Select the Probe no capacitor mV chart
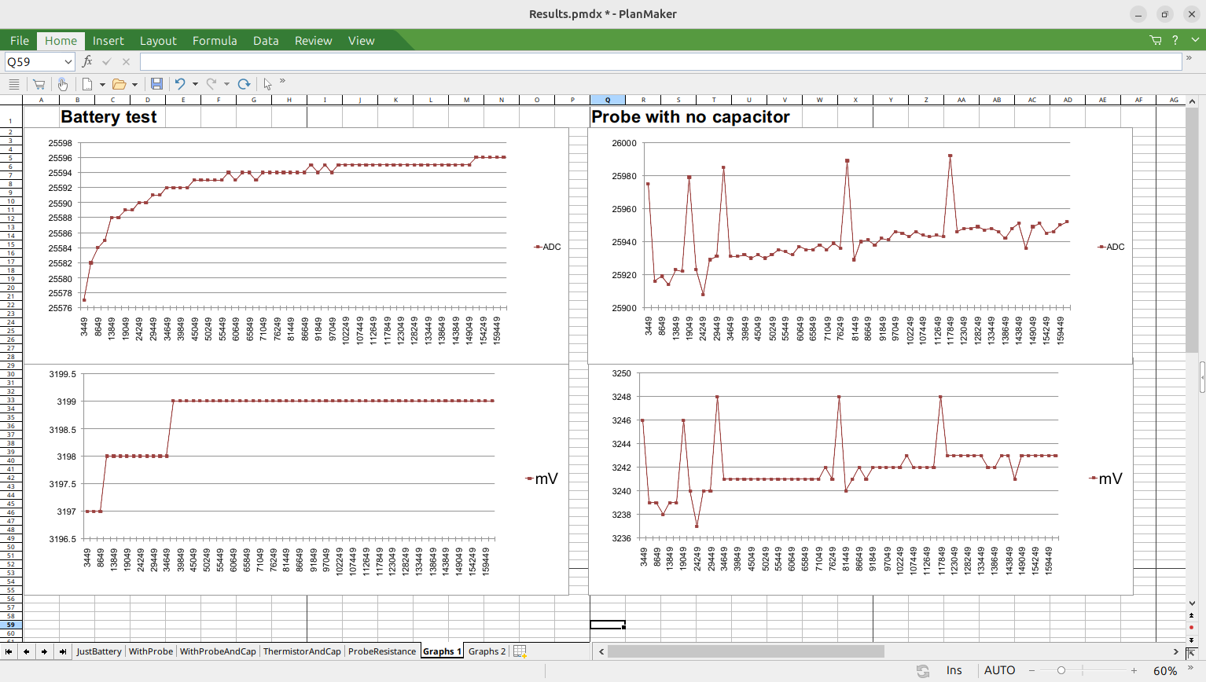This screenshot has height=682, width=1206. 860,479
